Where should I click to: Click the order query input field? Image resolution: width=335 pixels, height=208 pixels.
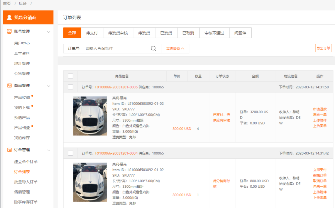(114, 49)
